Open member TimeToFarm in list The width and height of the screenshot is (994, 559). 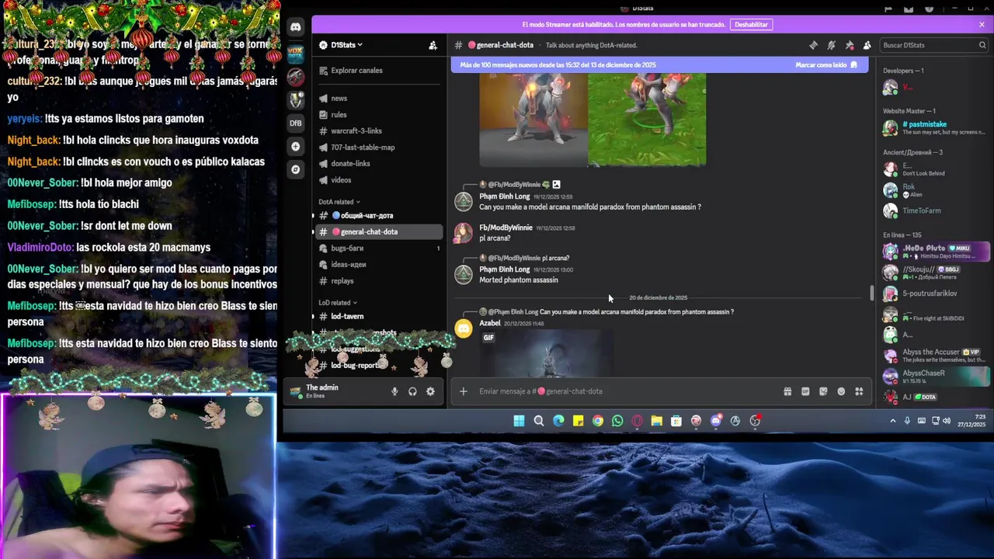click(x=935, y=210)
